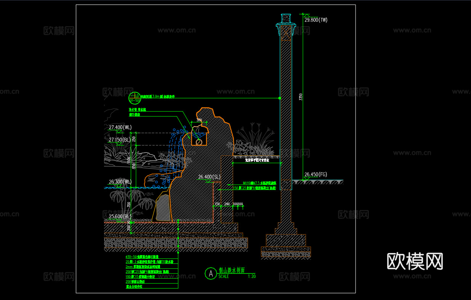Click the 26.450(FG) elevation label
The width and height of the screenshot is (471, 300).
tap(316, 175)
